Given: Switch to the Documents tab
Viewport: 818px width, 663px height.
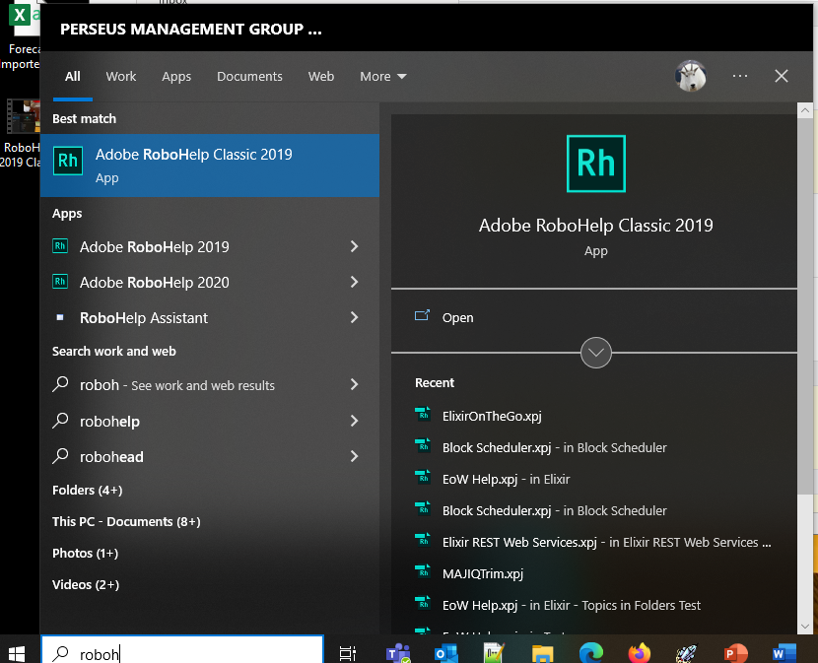Looking at the screenshot, I should (x=249, y=76).
